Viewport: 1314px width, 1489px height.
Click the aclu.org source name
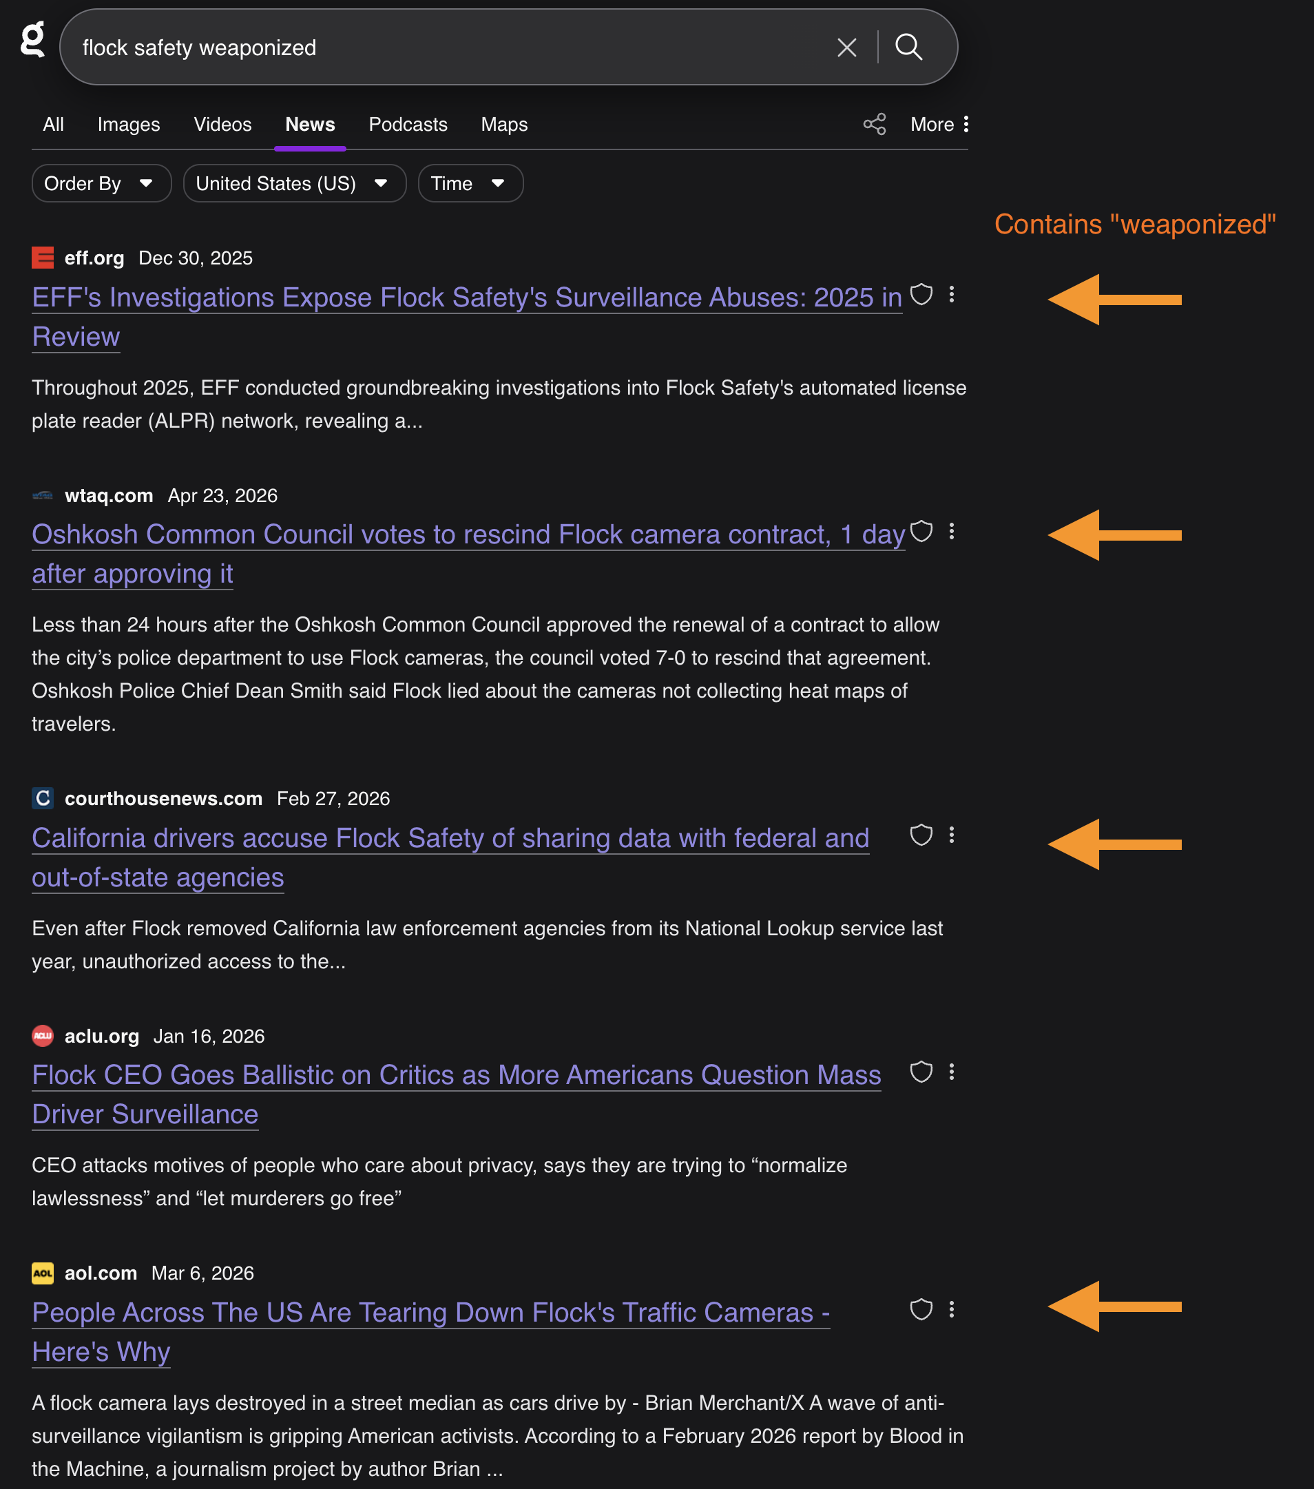click(x=102, y=1036)
